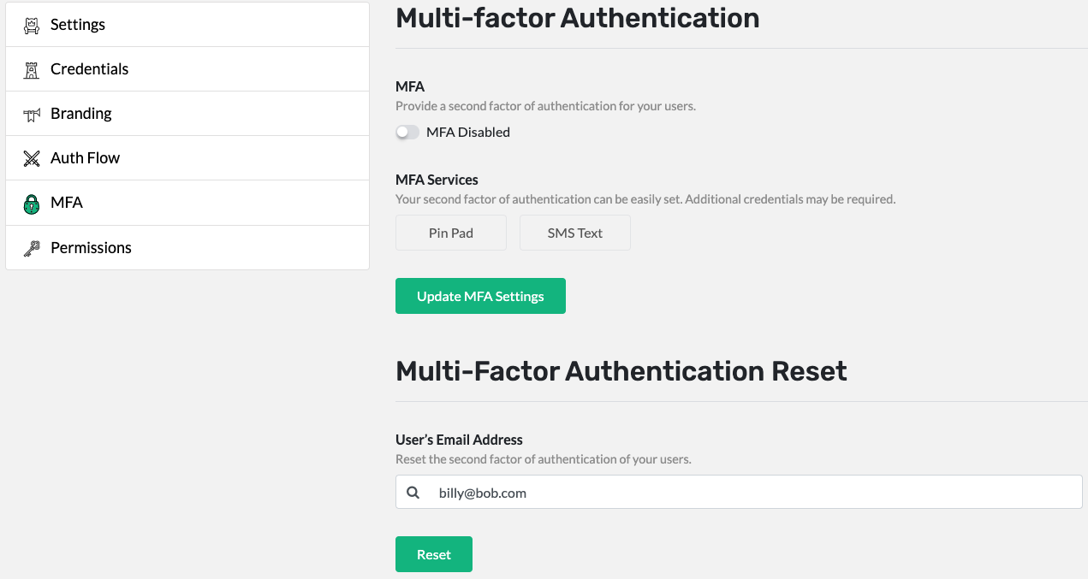This screenshot has width=1088, height=579.
Task: Select the MFA sidebar menu item
Action: pyautogui.click(x=187, y=203)
